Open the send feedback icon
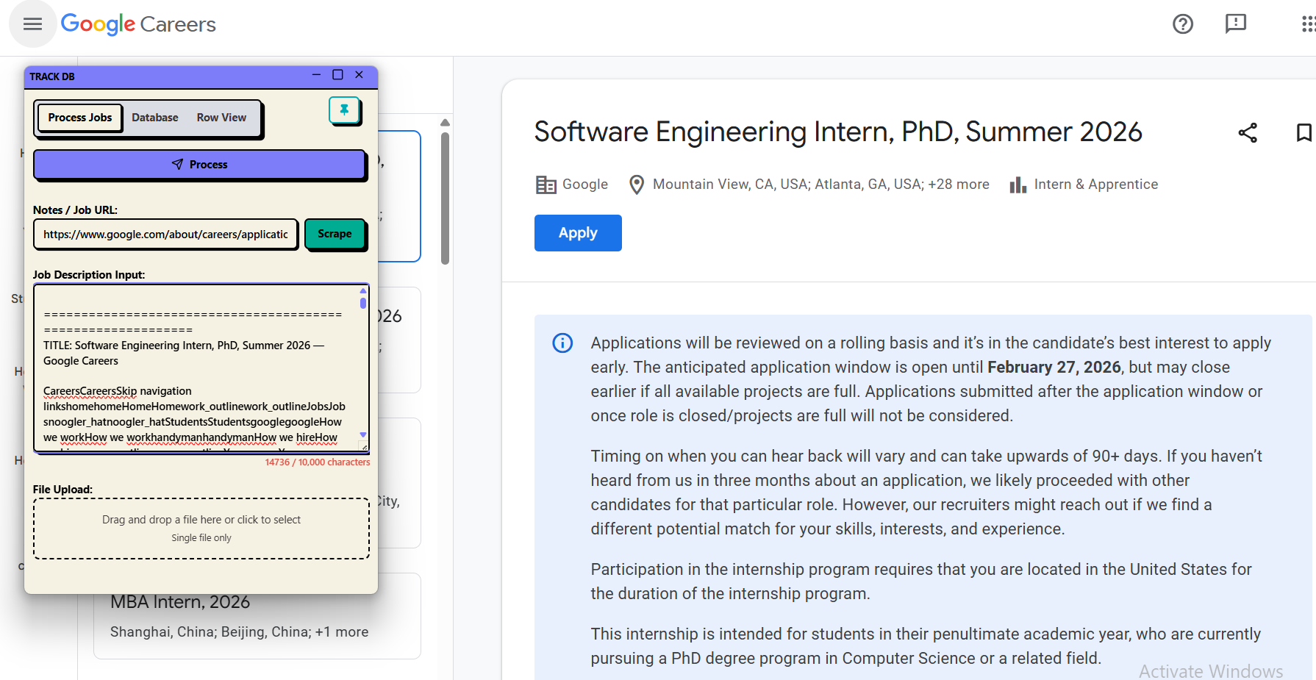Screen dimensions: 1316x680 tap(1235, 24)
